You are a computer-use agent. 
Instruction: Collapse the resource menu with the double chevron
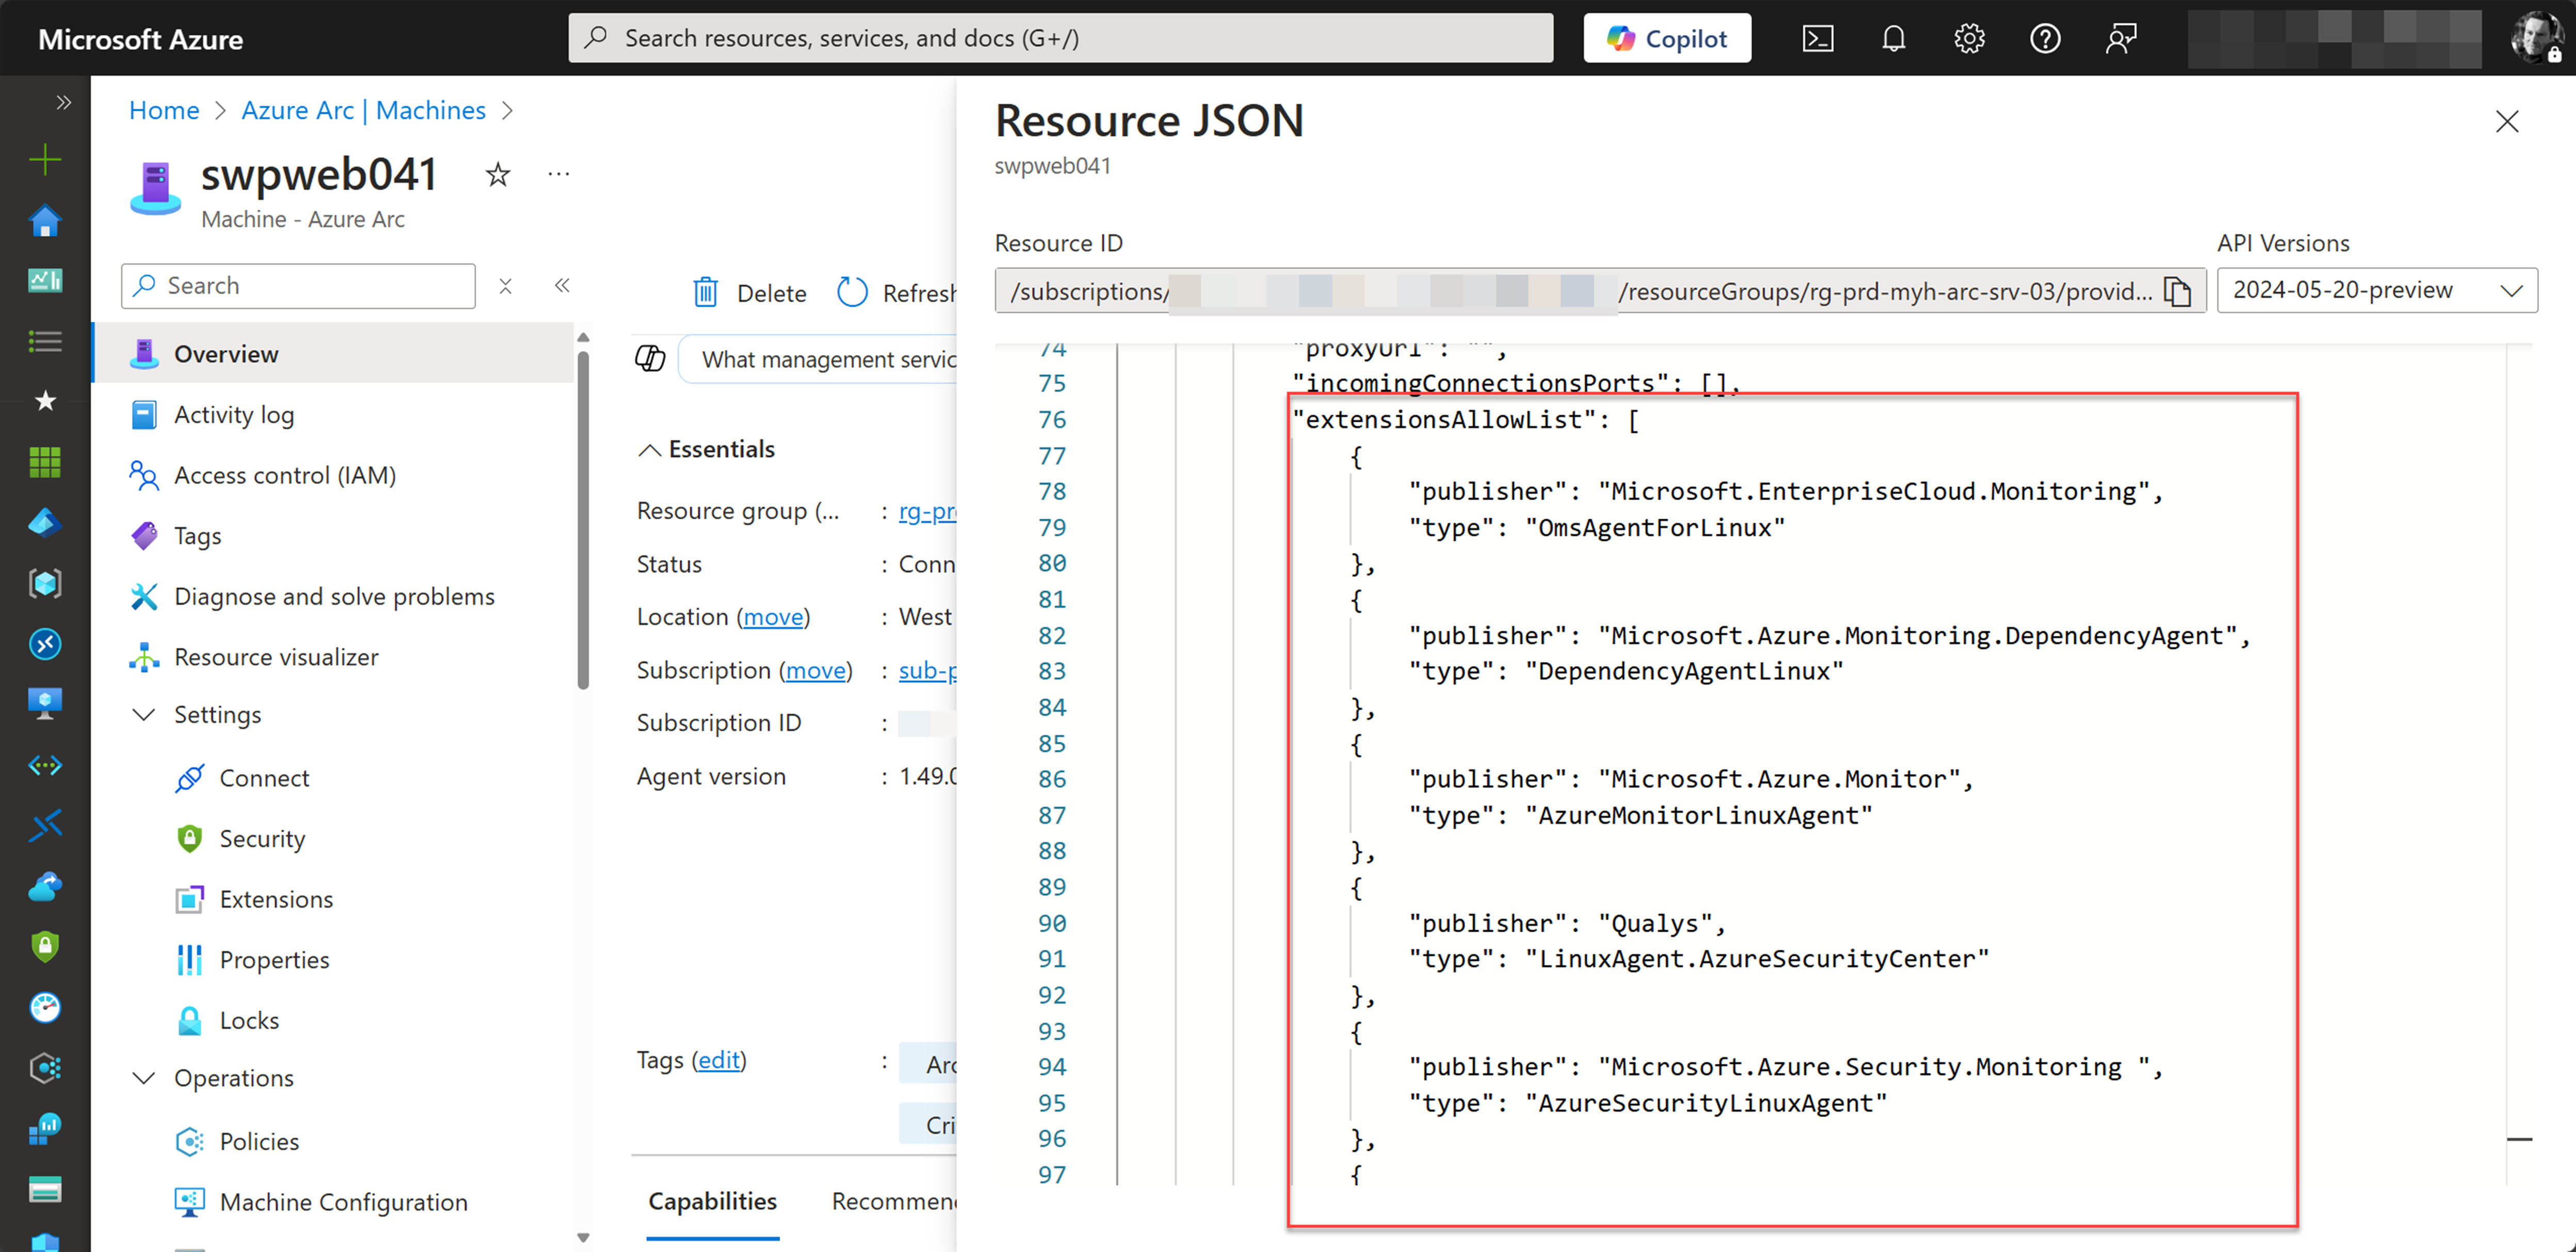(x=563, y=285)
